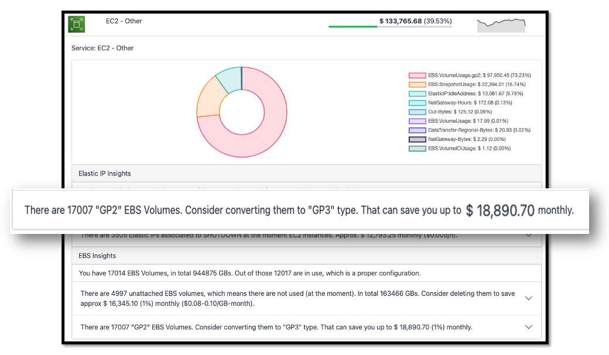The image size is (609, 355).
Task: Click the DataTransfer-Regional-Bytes $ 20.93 legend label
Action: tap(479, 130)
